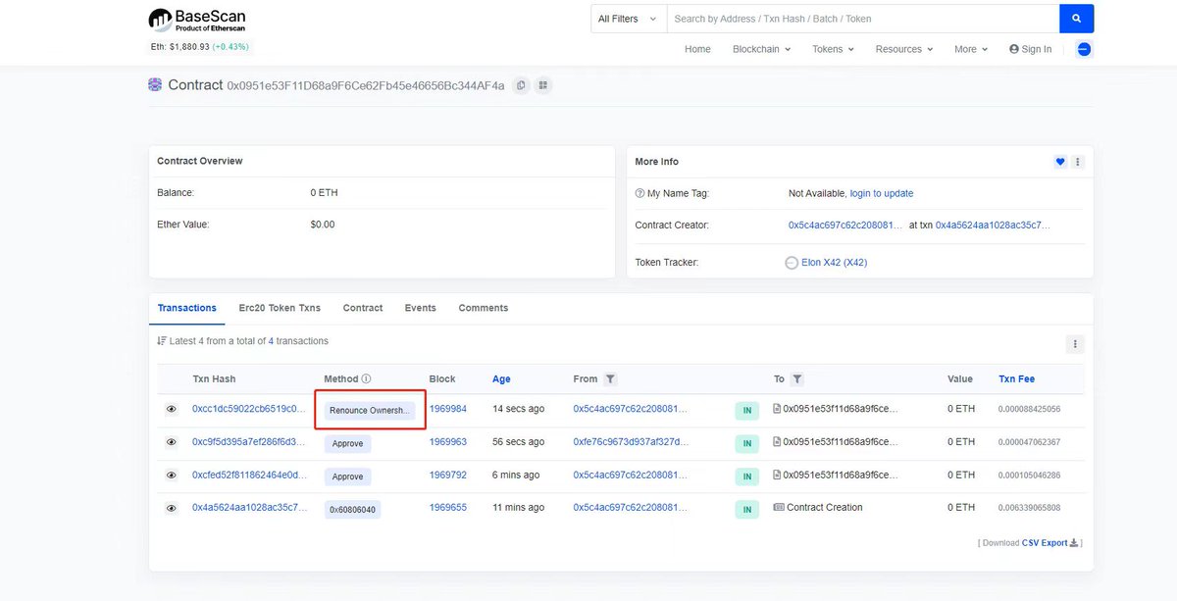Open the Elon X42 (X42) token tracker
This screenshot has width=1177, height=601.
click(x=834, y=263)
